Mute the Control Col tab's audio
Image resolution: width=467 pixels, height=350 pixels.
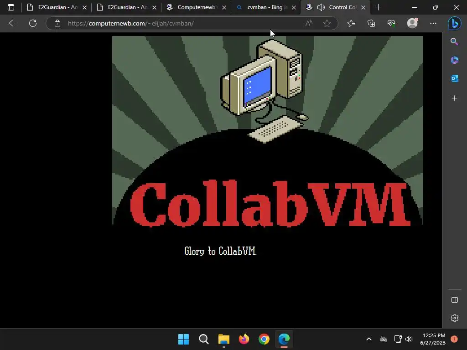(321, 7)
